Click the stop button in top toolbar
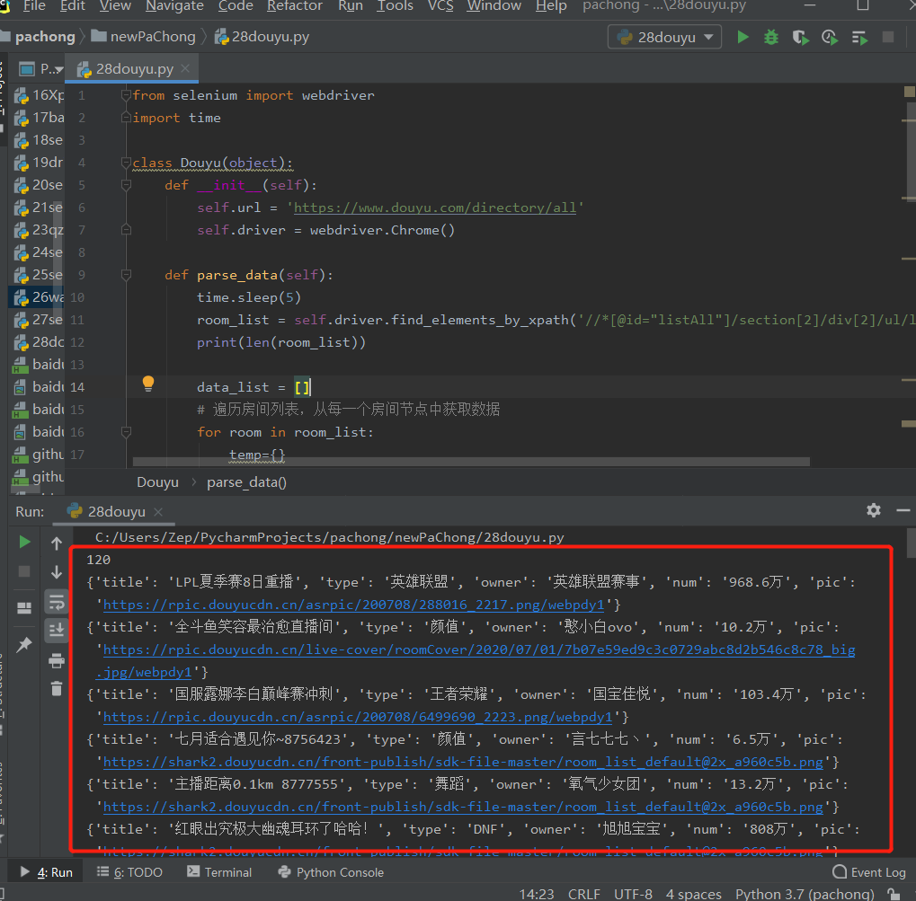Image resolution: width=916 pixels, height=901 pixels. pos(888,38)
